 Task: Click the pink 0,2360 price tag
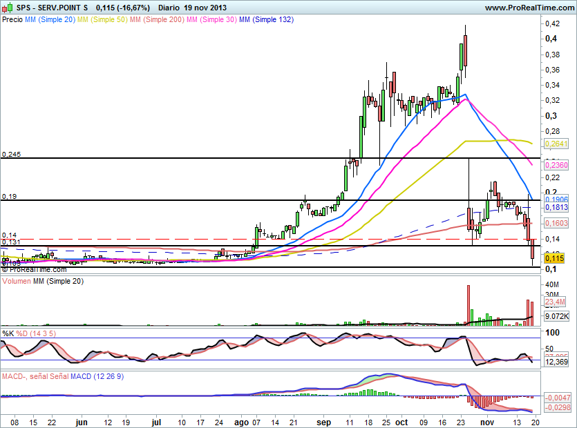coord(556,165)
